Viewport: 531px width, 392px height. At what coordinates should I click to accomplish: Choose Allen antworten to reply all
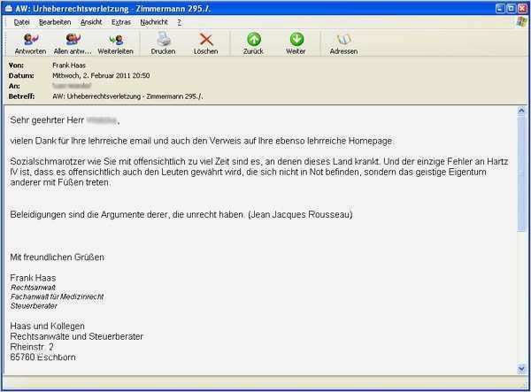73,43
